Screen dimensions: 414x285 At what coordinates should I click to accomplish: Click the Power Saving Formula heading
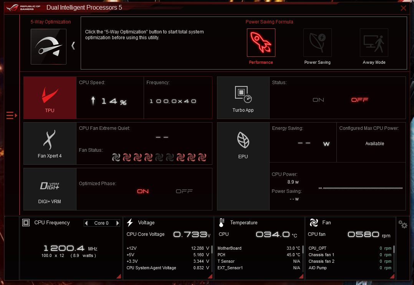point(269,22)
